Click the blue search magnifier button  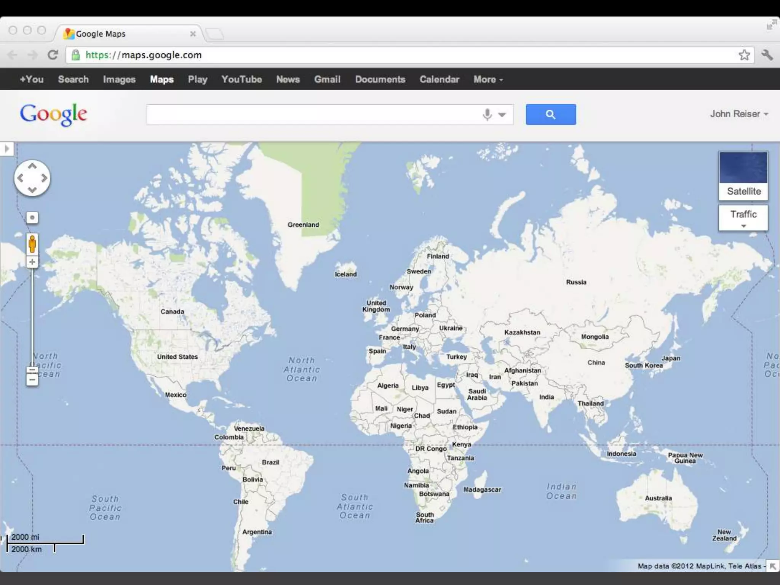click(550, 114)
